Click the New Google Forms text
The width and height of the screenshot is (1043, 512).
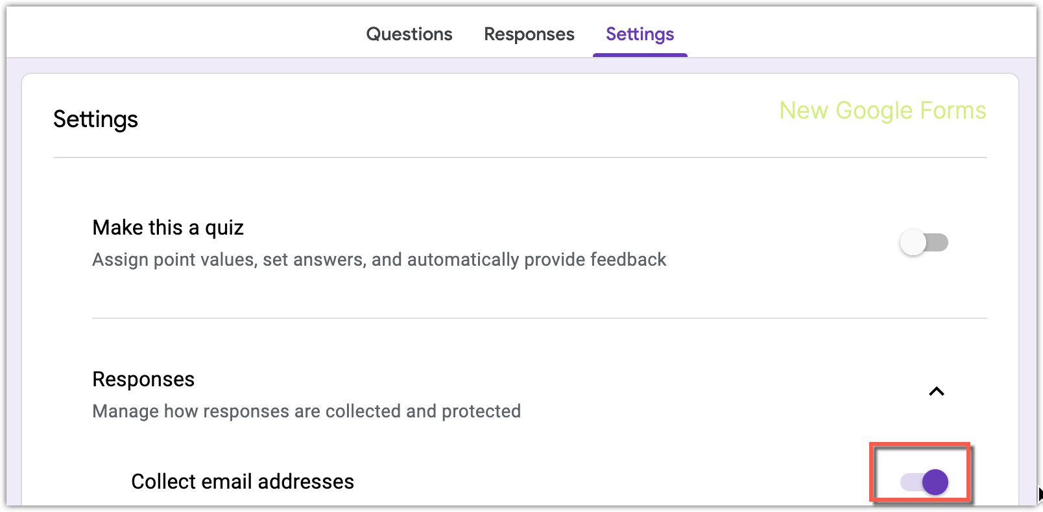883,111
